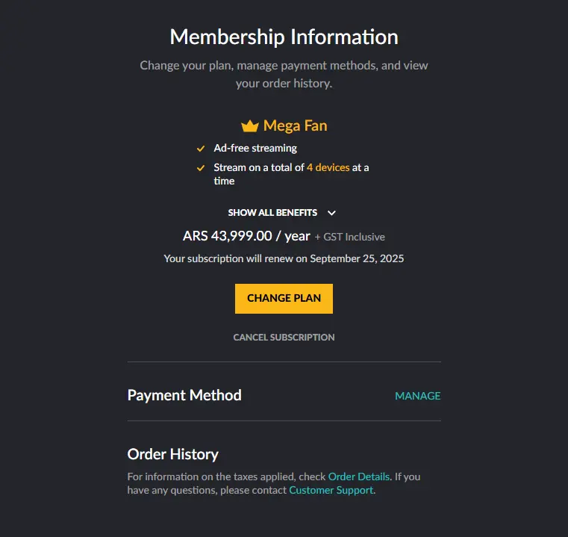The height and width of the screenshot is (537, 568).
Task: Expand benefits with the chevron arrow
Action: 331,213
